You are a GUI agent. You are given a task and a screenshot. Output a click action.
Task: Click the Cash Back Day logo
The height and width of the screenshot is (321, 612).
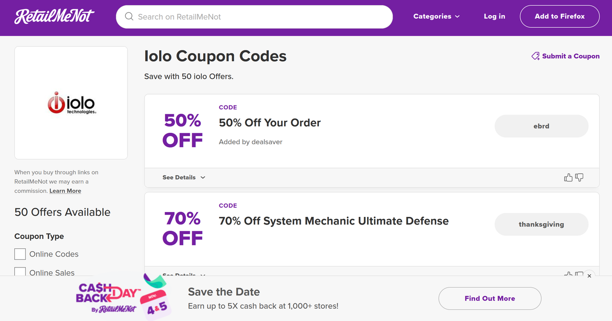(123, 297)
